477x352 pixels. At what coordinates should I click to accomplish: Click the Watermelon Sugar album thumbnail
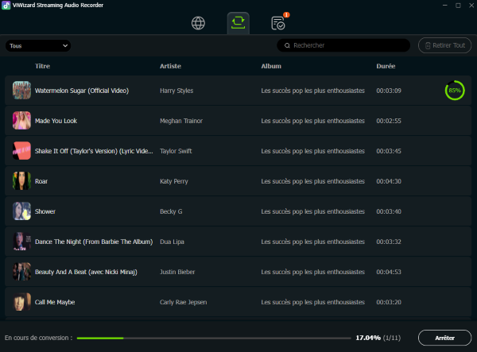coord(21,91)
